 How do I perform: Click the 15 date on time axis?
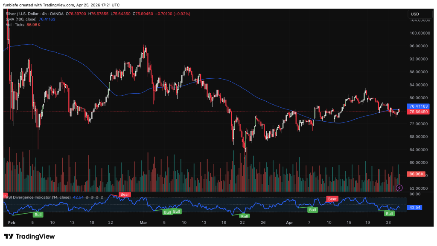point(349,223)
